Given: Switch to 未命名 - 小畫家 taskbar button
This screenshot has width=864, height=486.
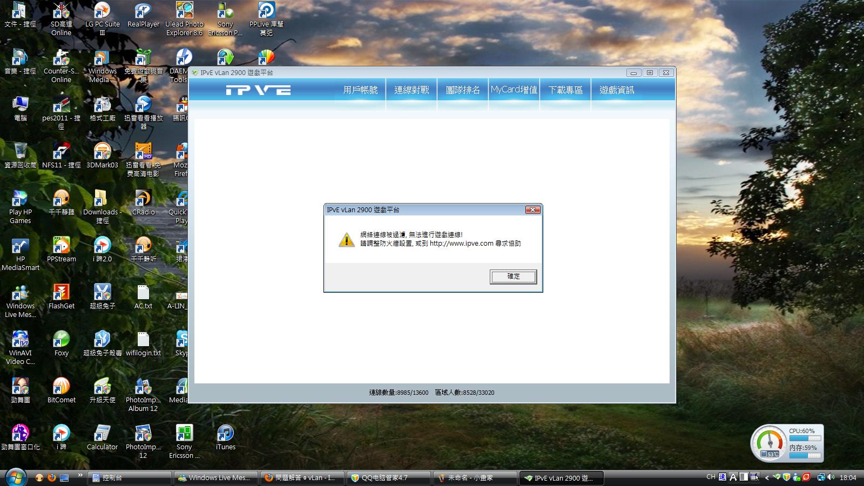Looking at the screenshot, I should tap(475, 478).
